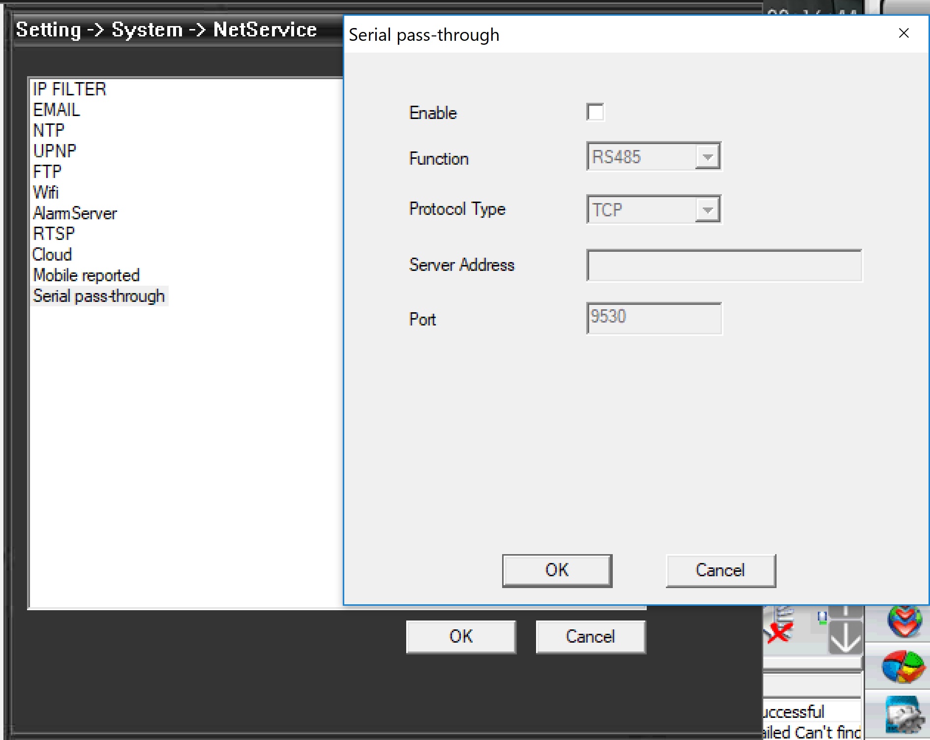Select IP FILTER in the NetService list

[x=69, y=89]
